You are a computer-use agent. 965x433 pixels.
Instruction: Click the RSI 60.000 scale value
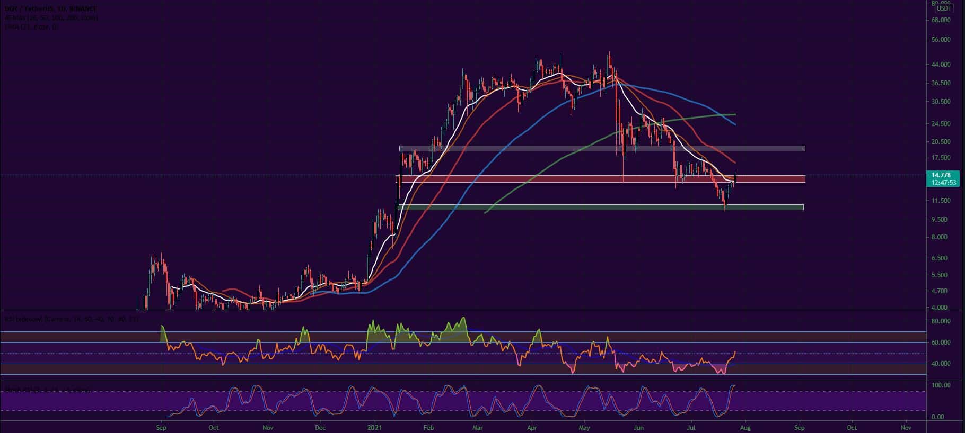[x=941, y=342]
